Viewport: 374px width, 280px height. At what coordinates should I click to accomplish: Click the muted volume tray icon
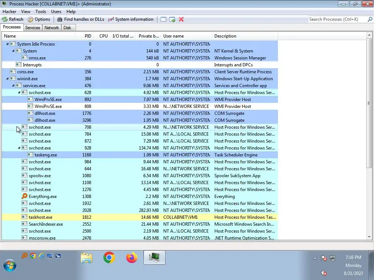(x=324, y=273)
